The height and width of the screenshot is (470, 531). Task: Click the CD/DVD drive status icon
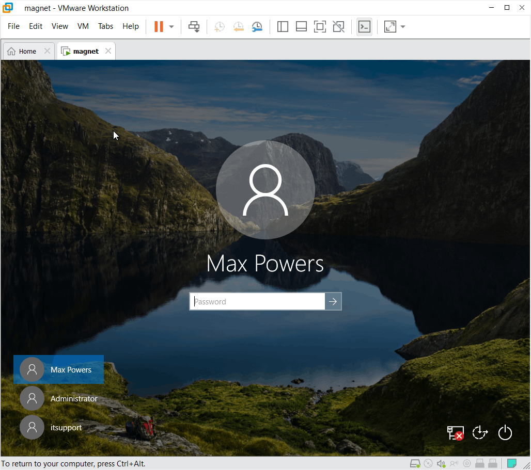(x=428, y=463)
